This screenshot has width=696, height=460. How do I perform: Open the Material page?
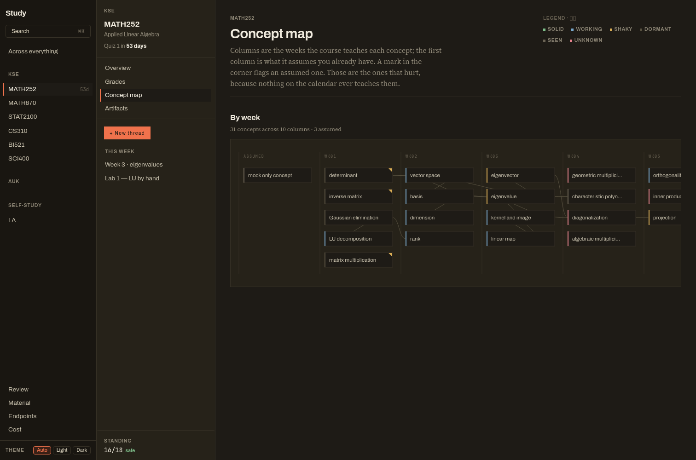point(48,403)
